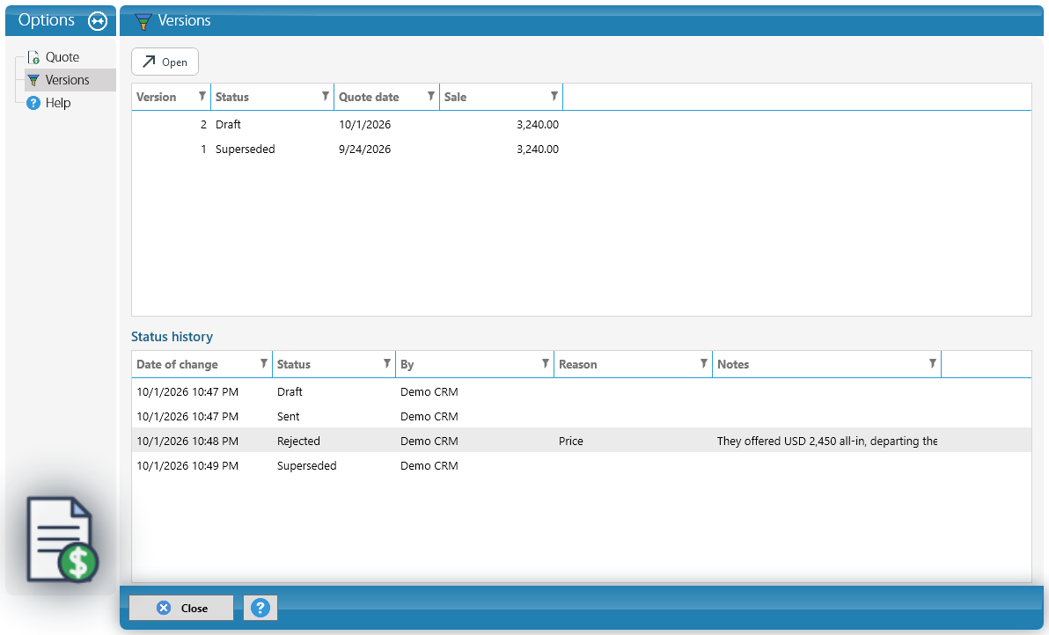Open the versions grid Status column filter
The width and height of the screenshot is (1049, 635).
click(325, 96)
